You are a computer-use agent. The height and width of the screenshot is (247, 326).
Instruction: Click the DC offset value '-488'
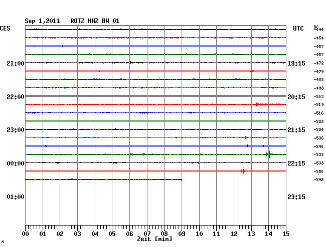tap(318, 79)
